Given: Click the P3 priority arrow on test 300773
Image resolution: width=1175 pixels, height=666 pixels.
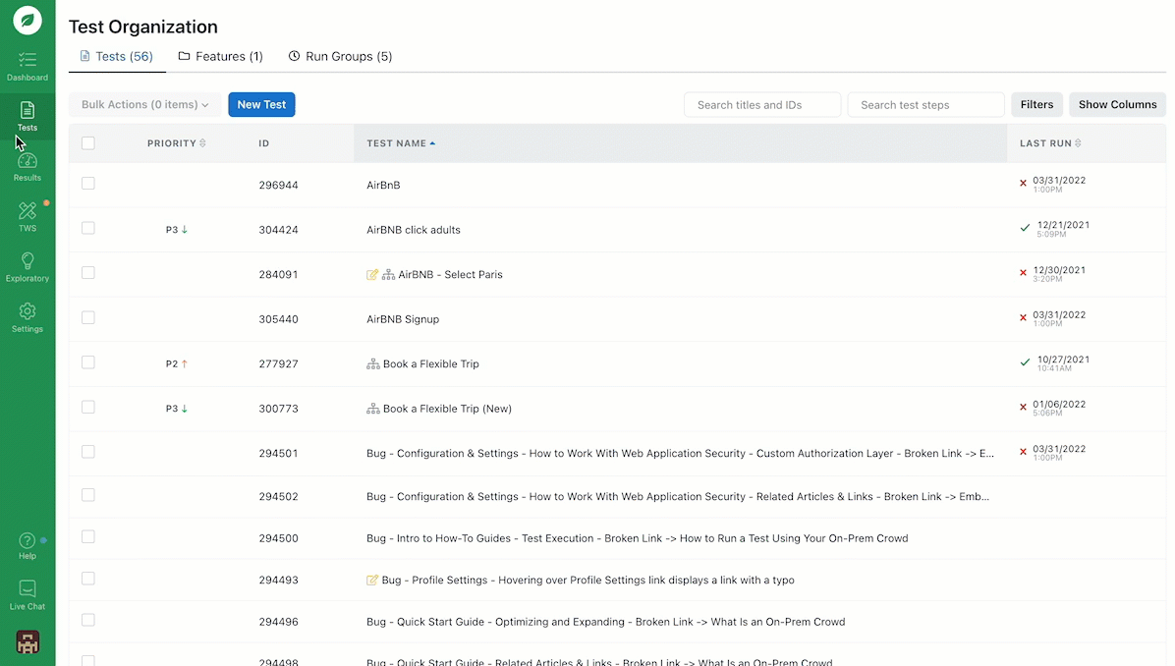Looking at the screenshot, I should (185, 409).
